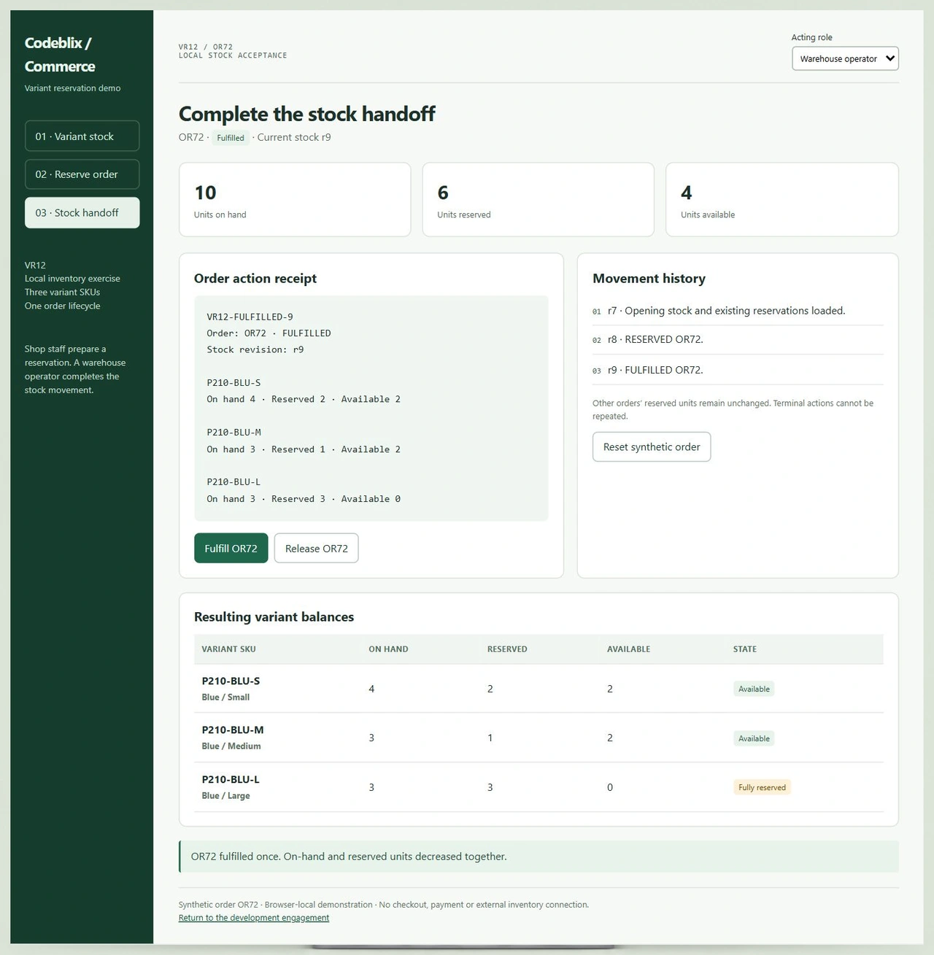The width and height of the screenshot is (934, 955).
Task: Click the r7 opening stock history entry
Action: (738, 311)
